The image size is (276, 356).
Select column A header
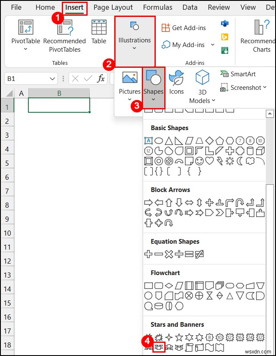point(21,93)
